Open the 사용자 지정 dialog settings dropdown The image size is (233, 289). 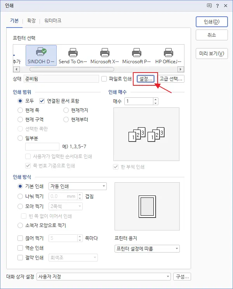(104, 277)
